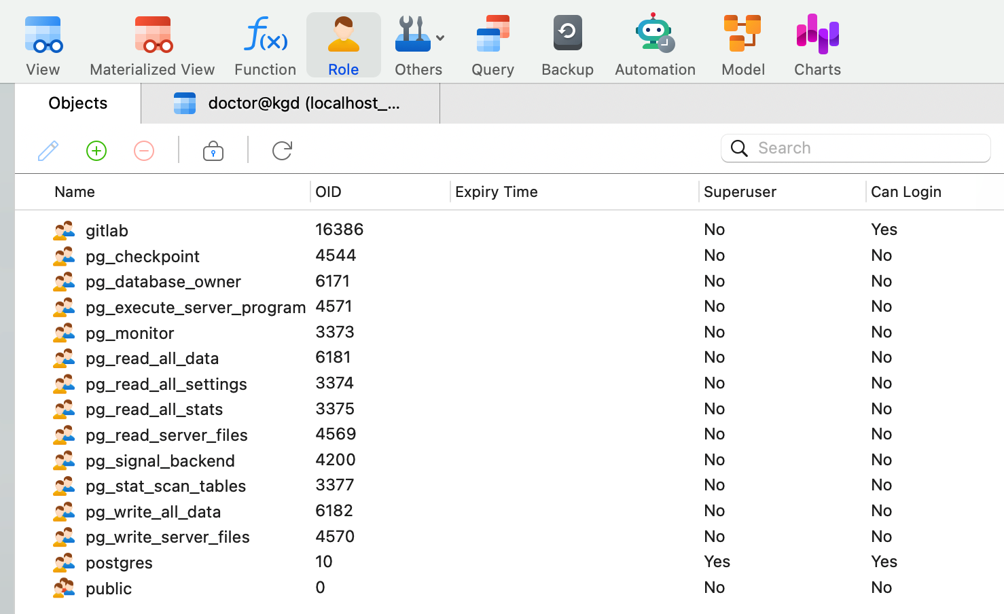Image resolution: width=1004 pixels, height=614 pixels.
Task: Expand the Others dropdown arrow
Action: click(x=440, y=38)
